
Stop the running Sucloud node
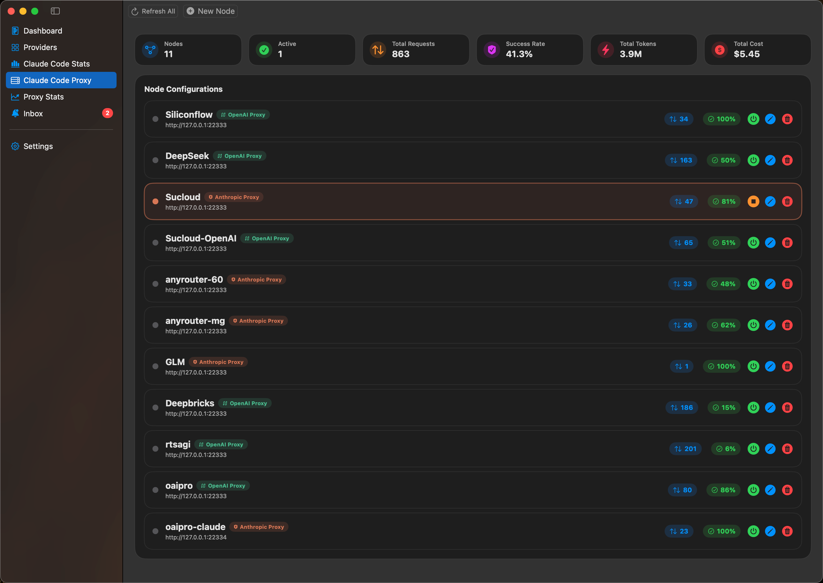pyautogui.click(x=753, y=201)
